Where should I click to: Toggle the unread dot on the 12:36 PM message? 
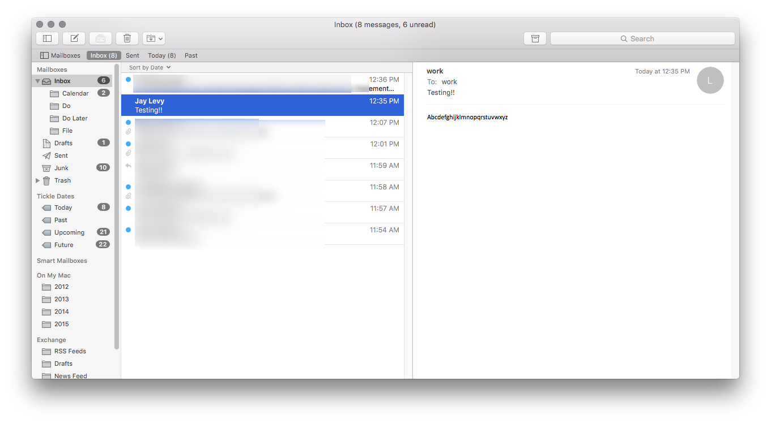click(x=128, y=80)
